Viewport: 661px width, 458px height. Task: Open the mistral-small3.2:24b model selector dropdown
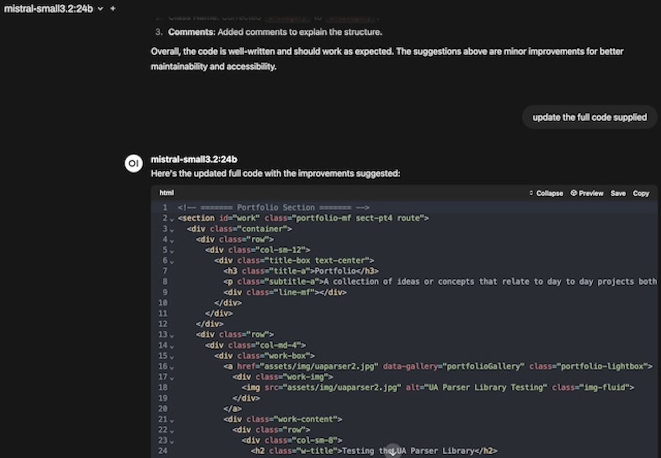tap(53, 9)
